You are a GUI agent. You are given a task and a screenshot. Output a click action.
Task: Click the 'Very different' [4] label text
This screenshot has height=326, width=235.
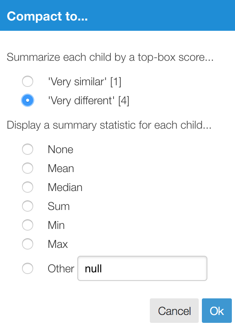coord(88,101)
